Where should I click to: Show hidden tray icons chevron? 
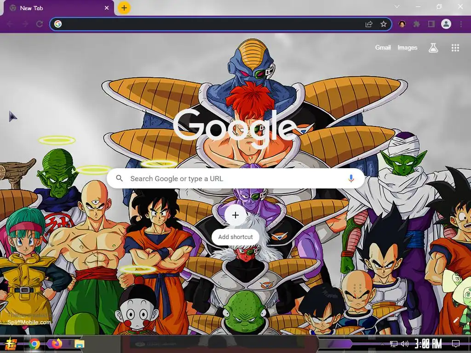coord(382,344)
